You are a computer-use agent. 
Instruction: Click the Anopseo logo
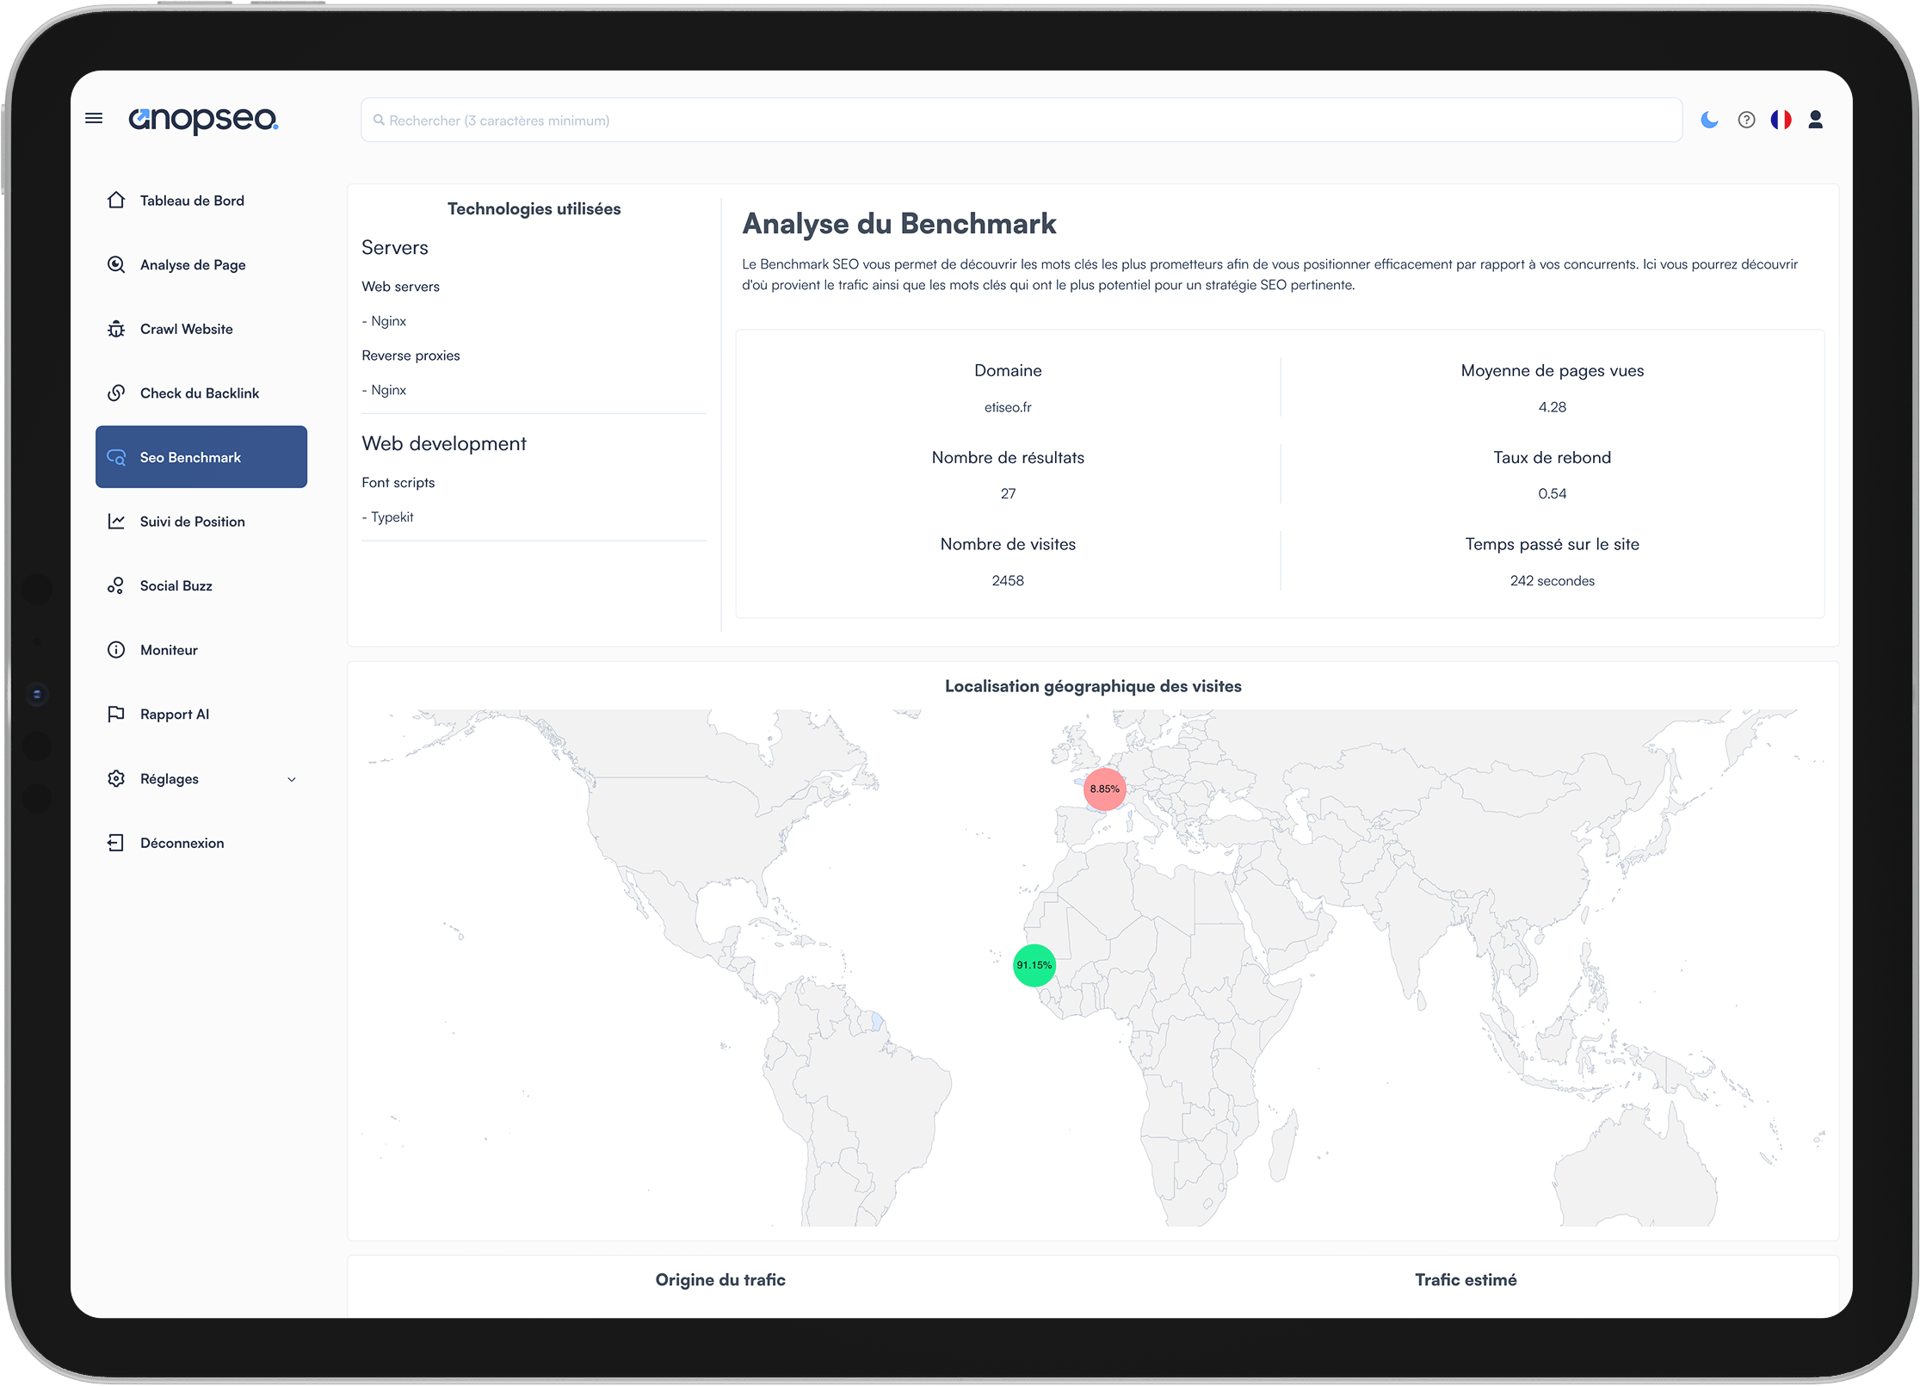(203, 120)
